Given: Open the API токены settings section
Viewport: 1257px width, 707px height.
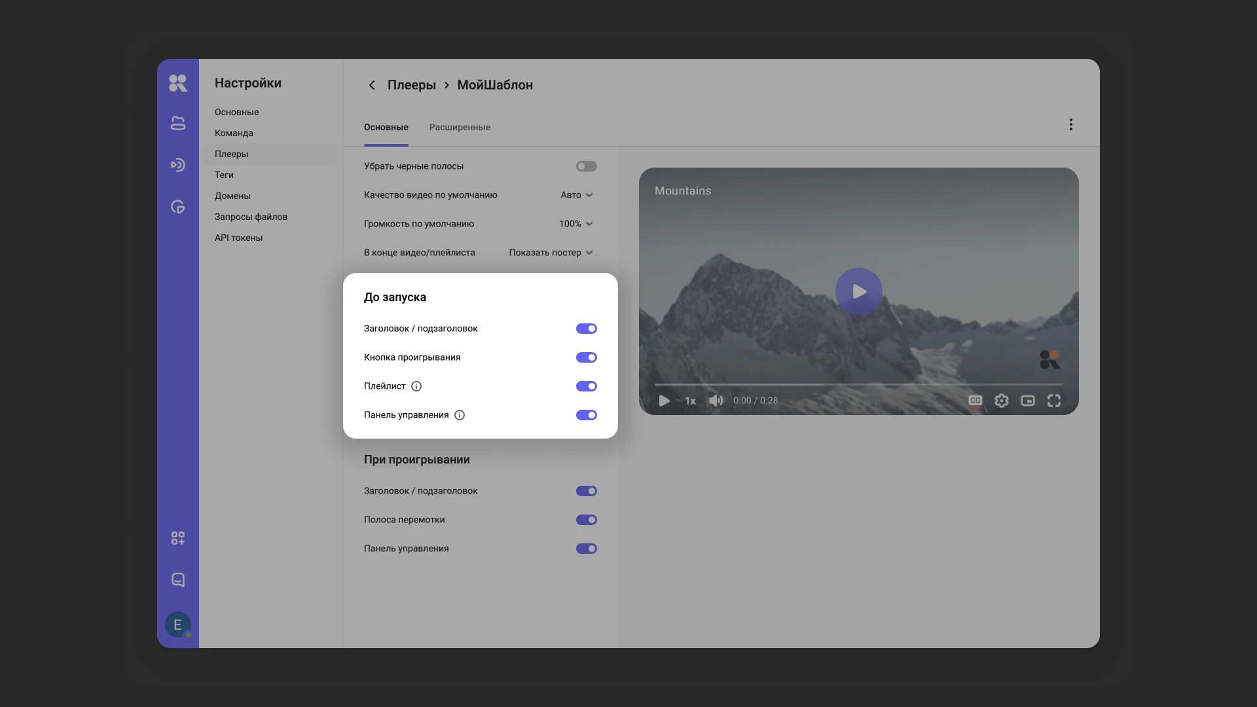Looking at the screenshot, I should pyautogui.click(x=238, y=238).
